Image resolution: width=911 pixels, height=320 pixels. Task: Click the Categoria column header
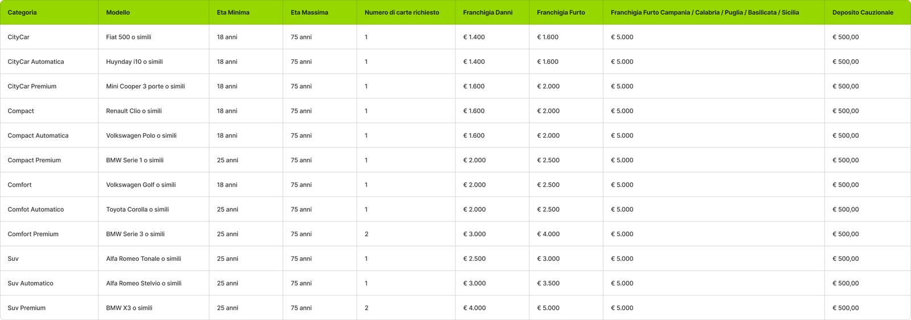coord(22,13)
